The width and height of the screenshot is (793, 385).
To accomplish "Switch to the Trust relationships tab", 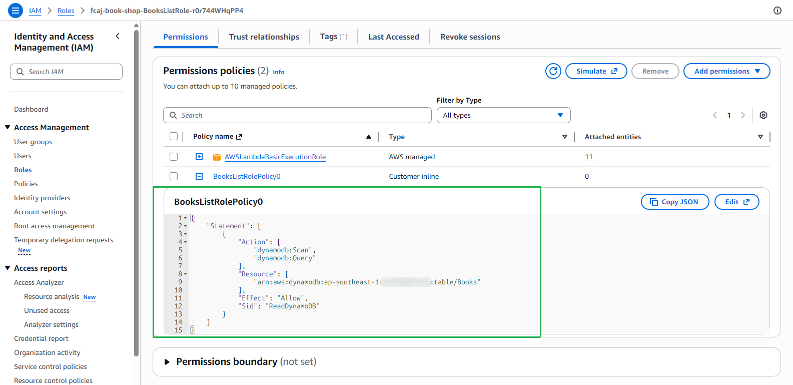I will pyautogui.click(x=264, y=37).
